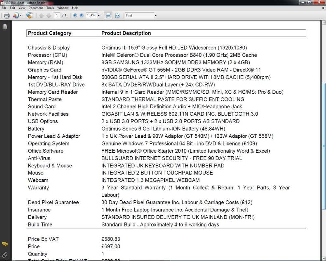326x261 pixels.
Task: Click the '1st DVD/BLU-RAY Drive' label
Action: pos(56,85)
